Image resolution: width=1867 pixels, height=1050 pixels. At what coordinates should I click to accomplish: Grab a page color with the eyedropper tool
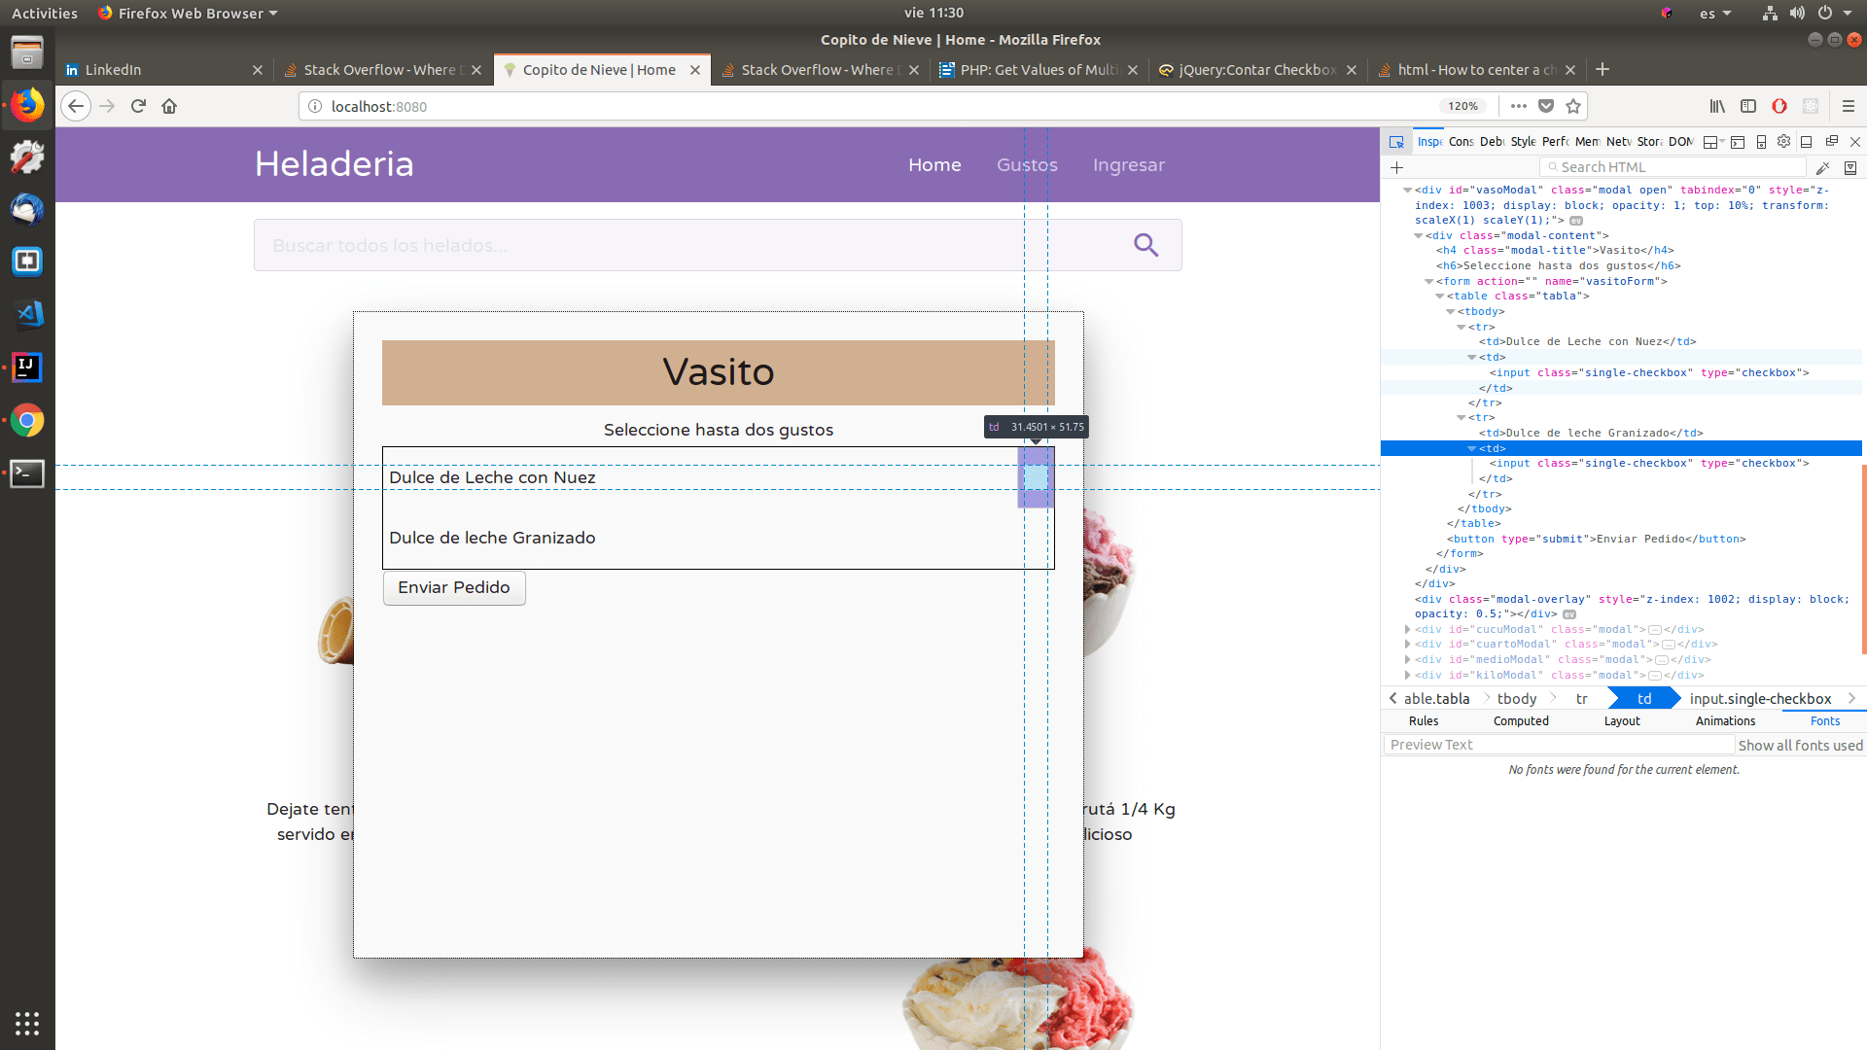coord(1824,167)
